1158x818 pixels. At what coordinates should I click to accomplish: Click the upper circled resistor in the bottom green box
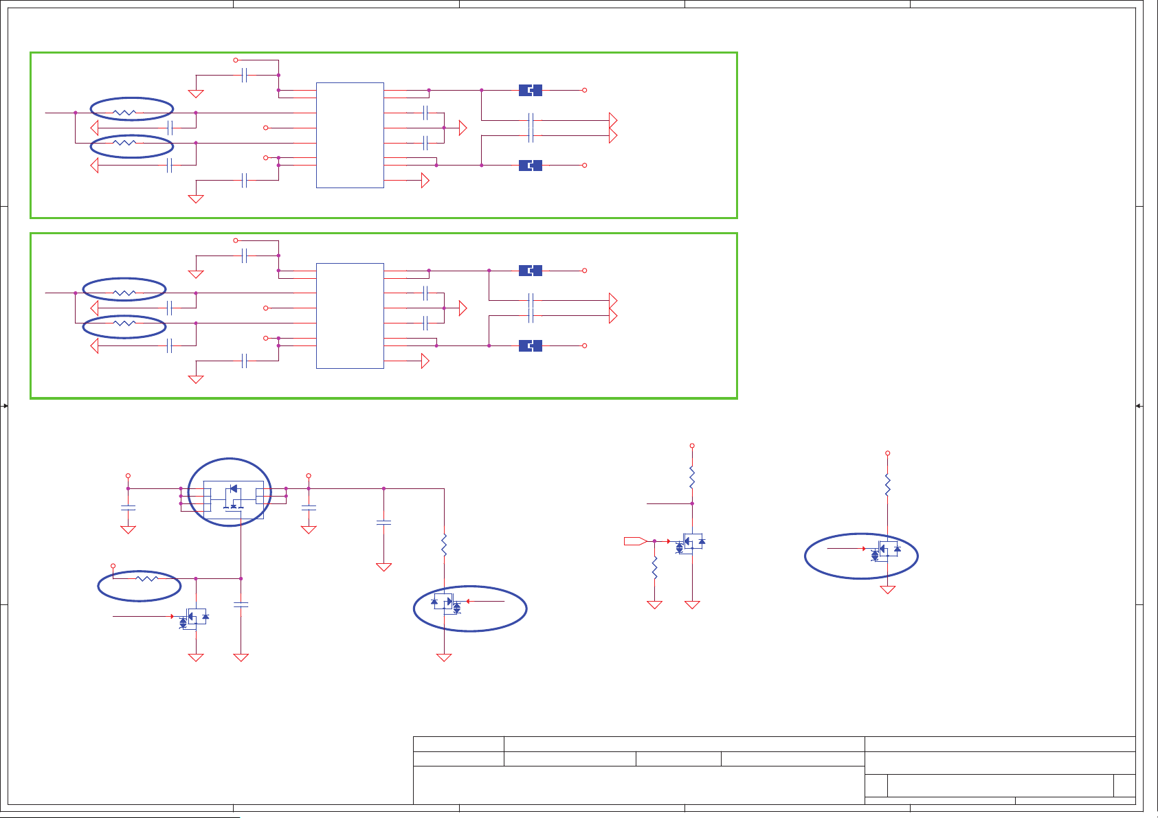tap(124, 293)
